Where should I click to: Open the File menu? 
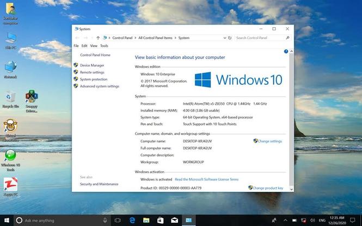click(76, 46)
